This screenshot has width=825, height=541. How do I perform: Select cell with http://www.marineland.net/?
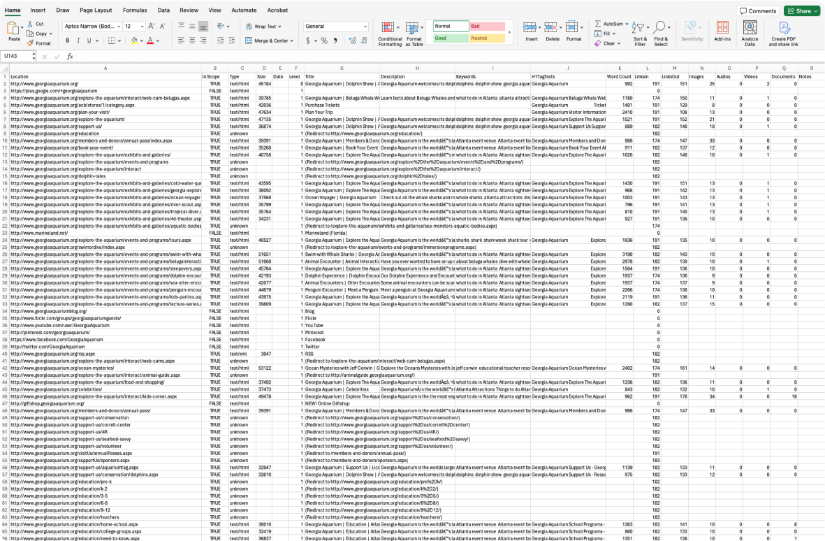click(x=105, y=233)
